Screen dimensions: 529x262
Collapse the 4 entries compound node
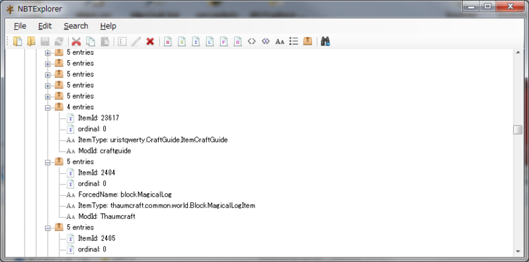[x=48, y=107]
